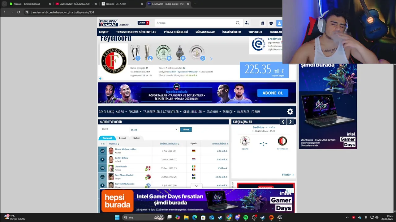
Task: Open the detailed person search icon
Action: pyautogui.click(x=247, y=23)
